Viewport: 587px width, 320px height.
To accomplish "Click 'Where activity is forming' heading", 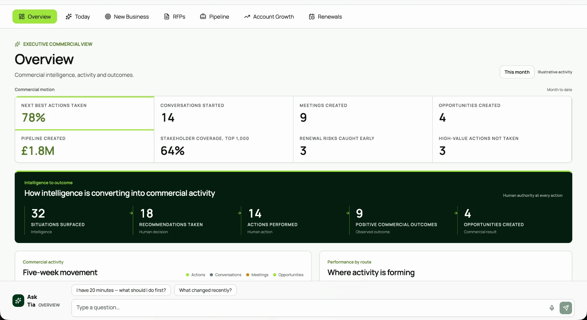I will (371, 272).
